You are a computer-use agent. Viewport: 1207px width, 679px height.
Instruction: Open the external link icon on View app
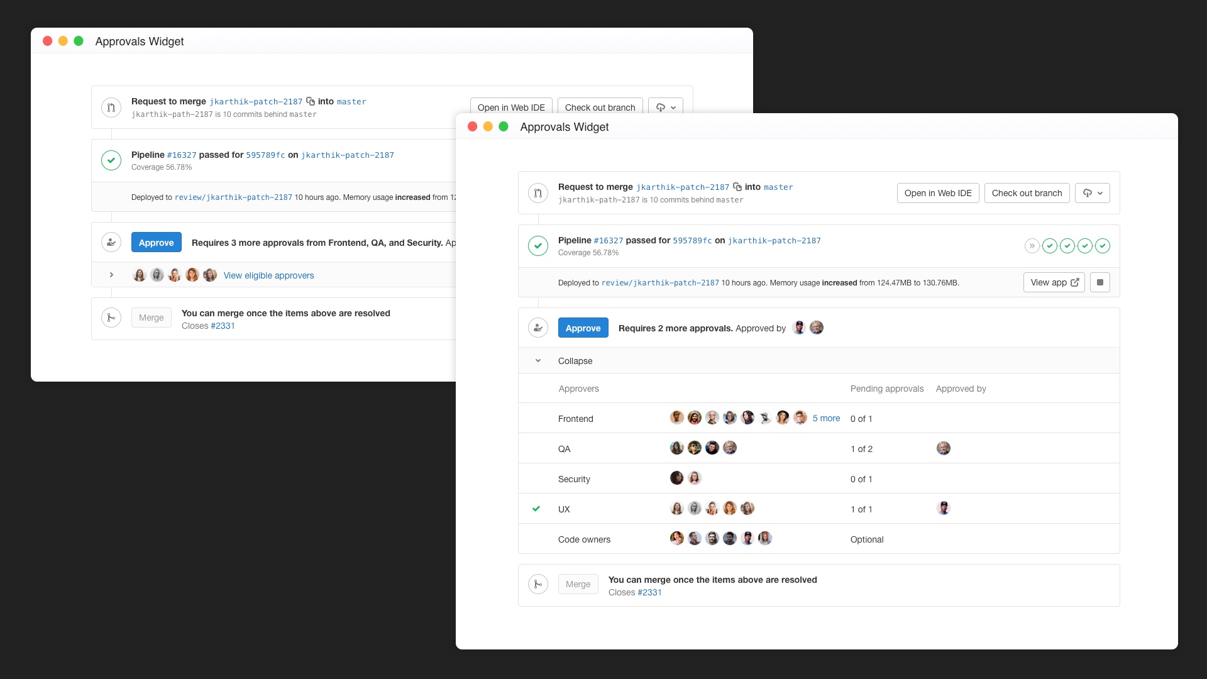tap(1076, 282)
